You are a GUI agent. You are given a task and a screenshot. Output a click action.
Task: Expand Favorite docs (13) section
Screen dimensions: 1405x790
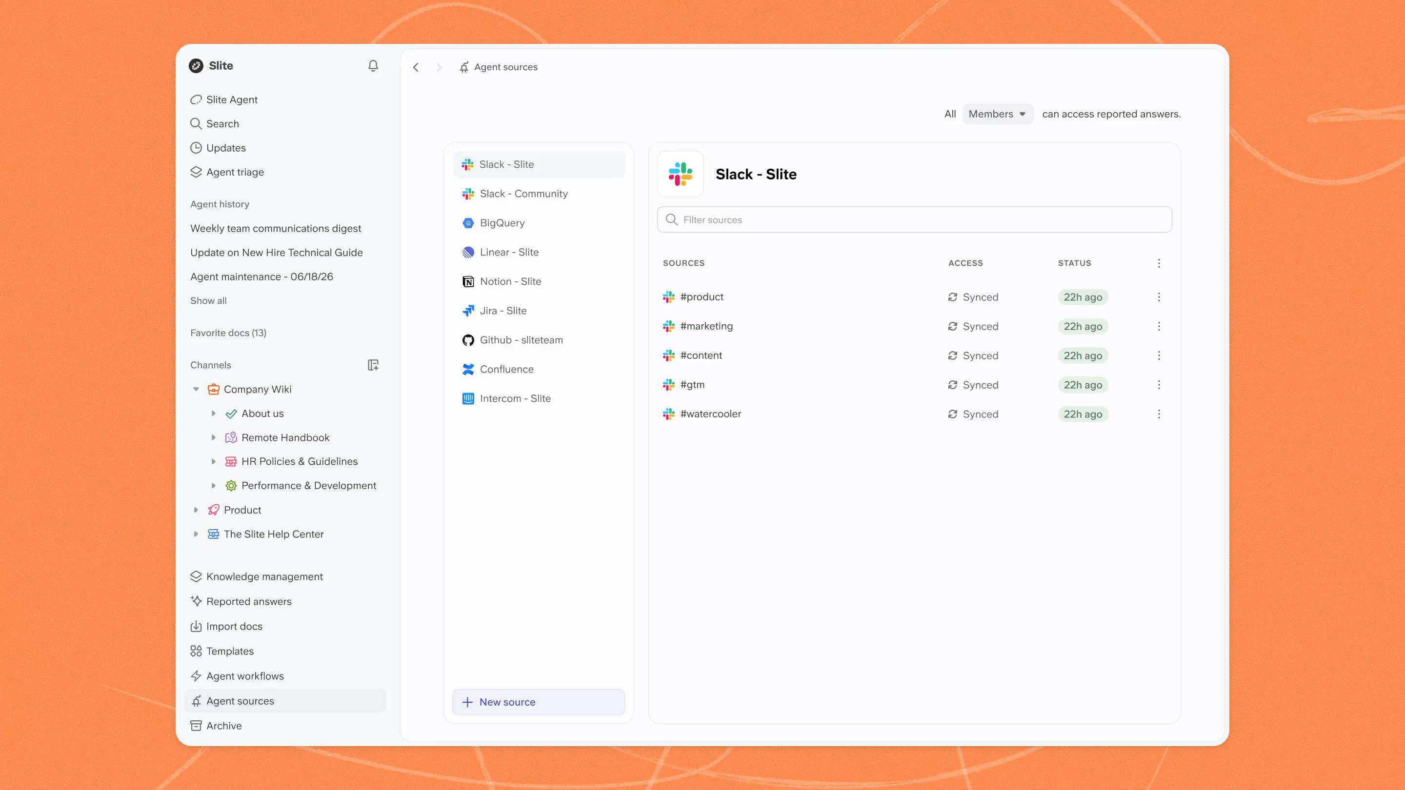tap(228, 333)
